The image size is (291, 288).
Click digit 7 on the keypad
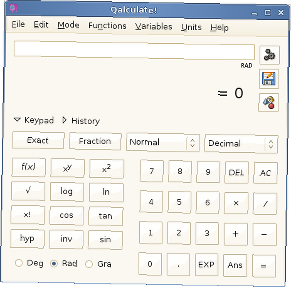pyautogui.click(x=152, y=171)
